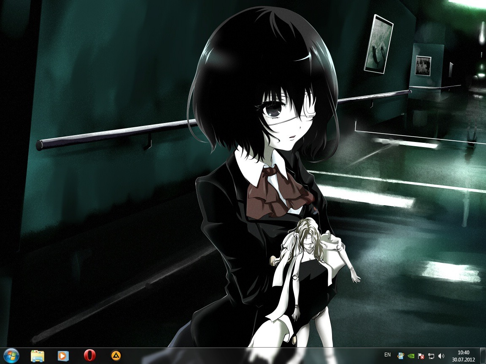Image resolution: width=486 pixels, height=364 pixels.
Task: Open the Windows Start menu
Action: tap(11, 356)
